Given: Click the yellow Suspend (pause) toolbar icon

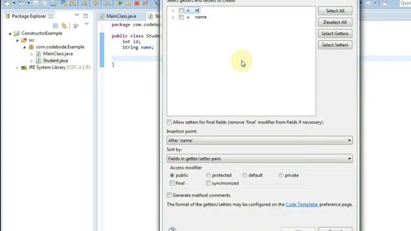Looking at the screenshot, I should point(128,3).
